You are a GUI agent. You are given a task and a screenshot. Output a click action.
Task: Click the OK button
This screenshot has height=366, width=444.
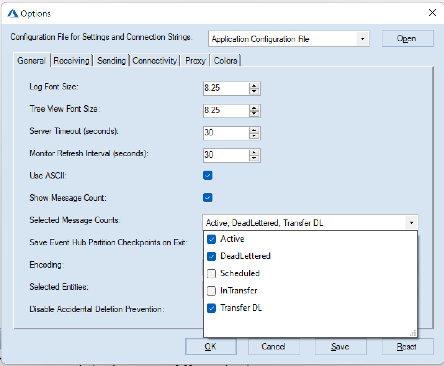211,347
